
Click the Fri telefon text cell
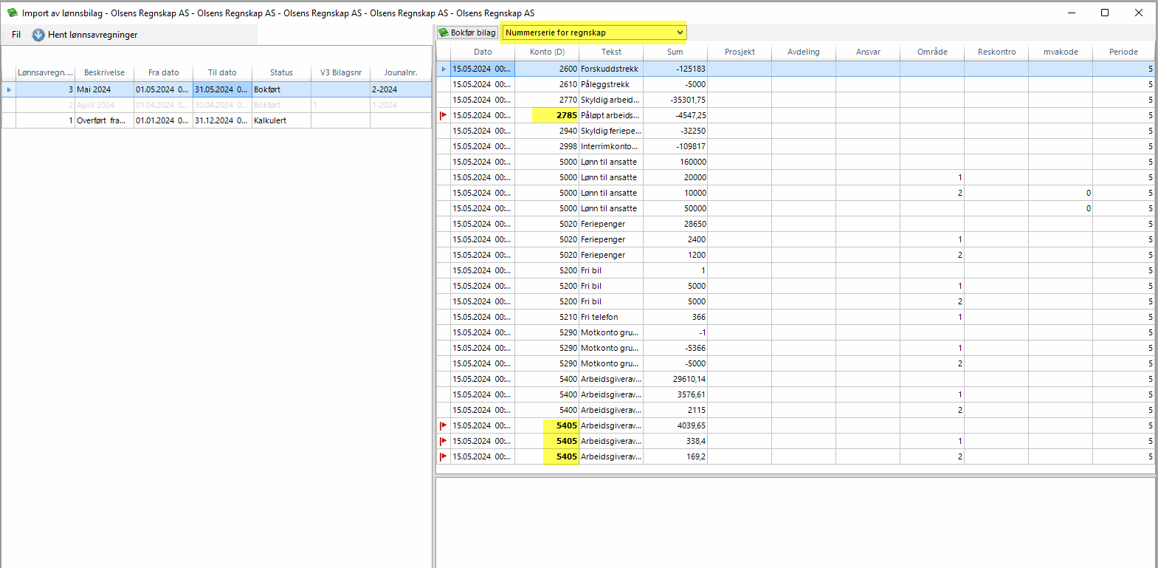[611, 317]
